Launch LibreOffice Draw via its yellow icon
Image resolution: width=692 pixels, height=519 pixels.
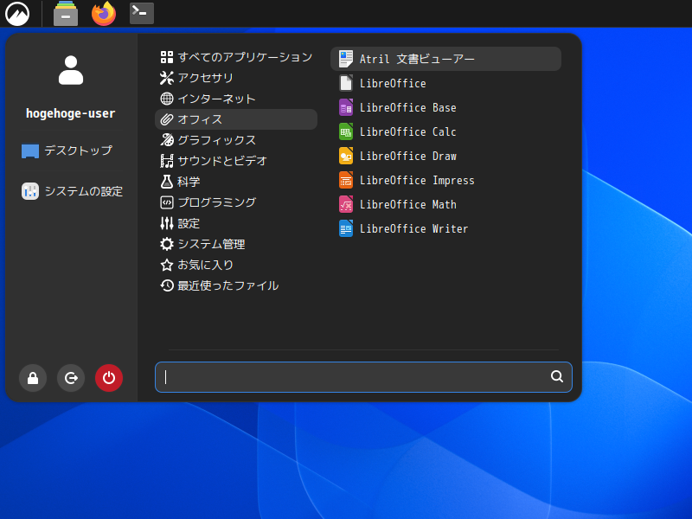click(x=345, y=156)
